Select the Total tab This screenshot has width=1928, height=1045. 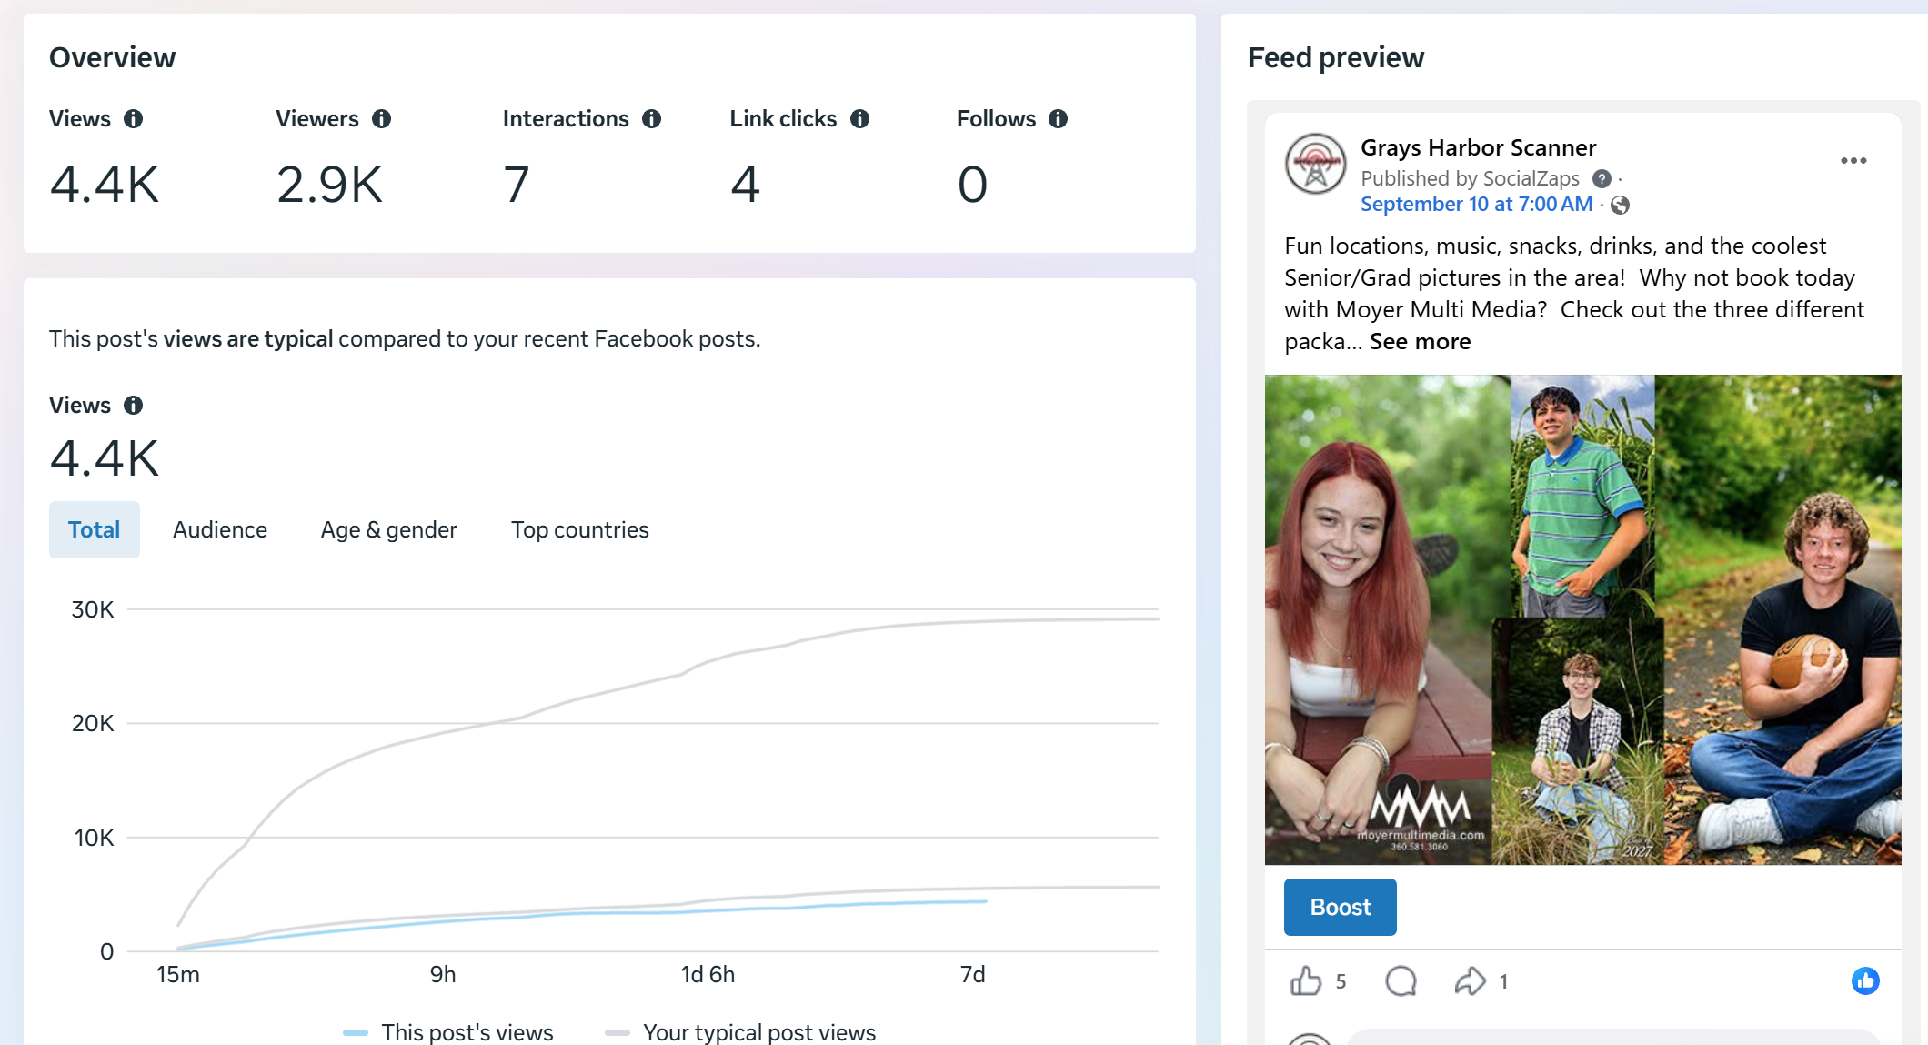click(x=95, y=529)
